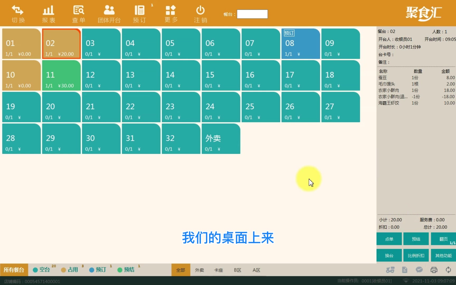The height and width of the screenshot is (285, 456).
Task: Open empty table 18
Action: [341, 75]
